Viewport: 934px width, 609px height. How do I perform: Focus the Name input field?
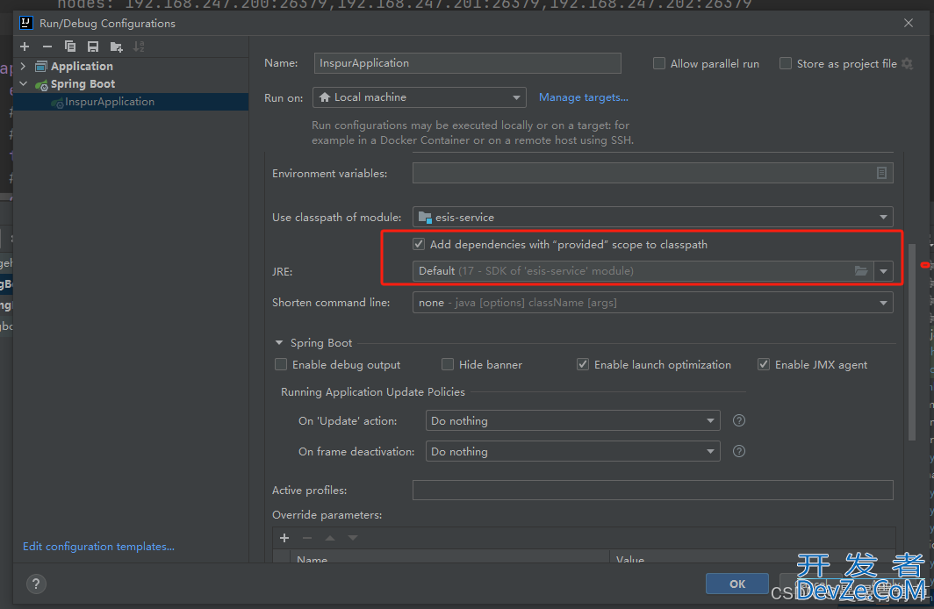pos(468,63)
